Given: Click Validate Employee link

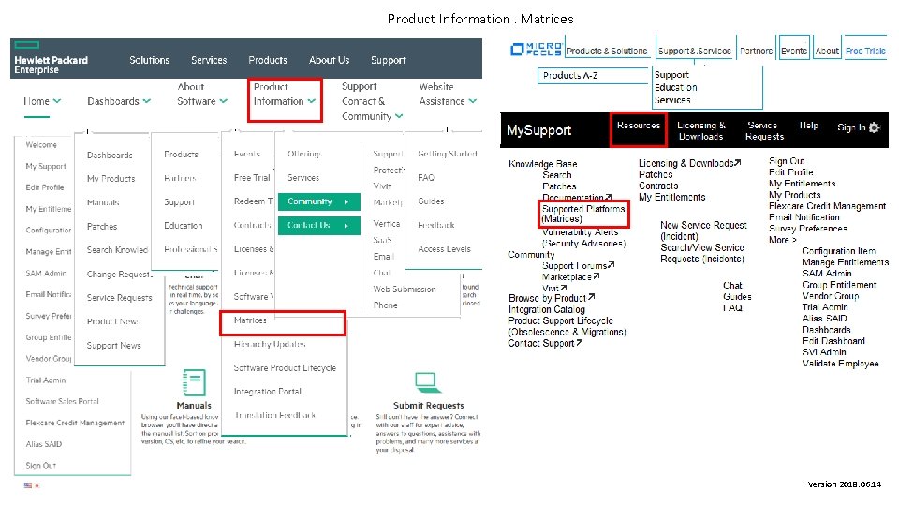Looking at the screenshot, I should pos(841,364).
